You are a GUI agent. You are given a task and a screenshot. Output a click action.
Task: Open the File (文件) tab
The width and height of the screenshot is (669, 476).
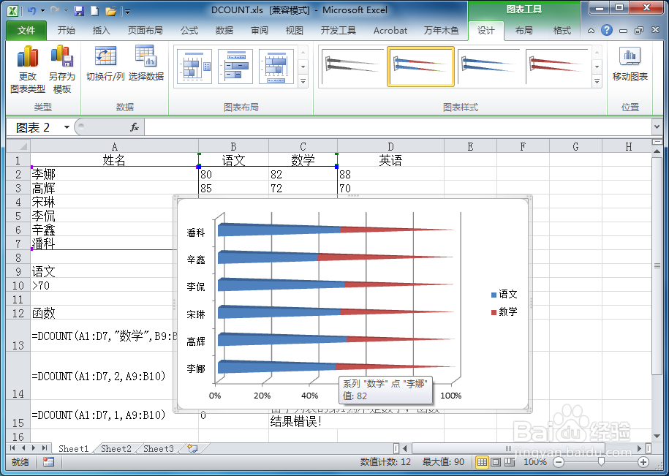26,30
